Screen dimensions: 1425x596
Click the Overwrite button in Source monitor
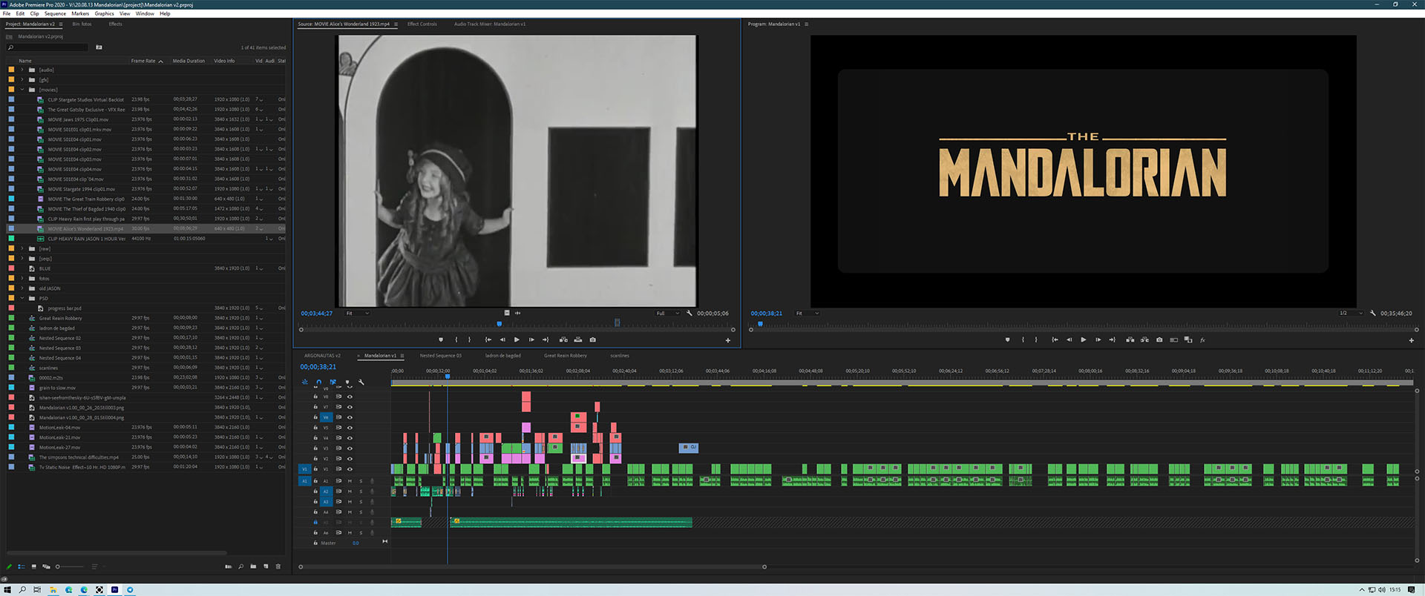point(577,340)
